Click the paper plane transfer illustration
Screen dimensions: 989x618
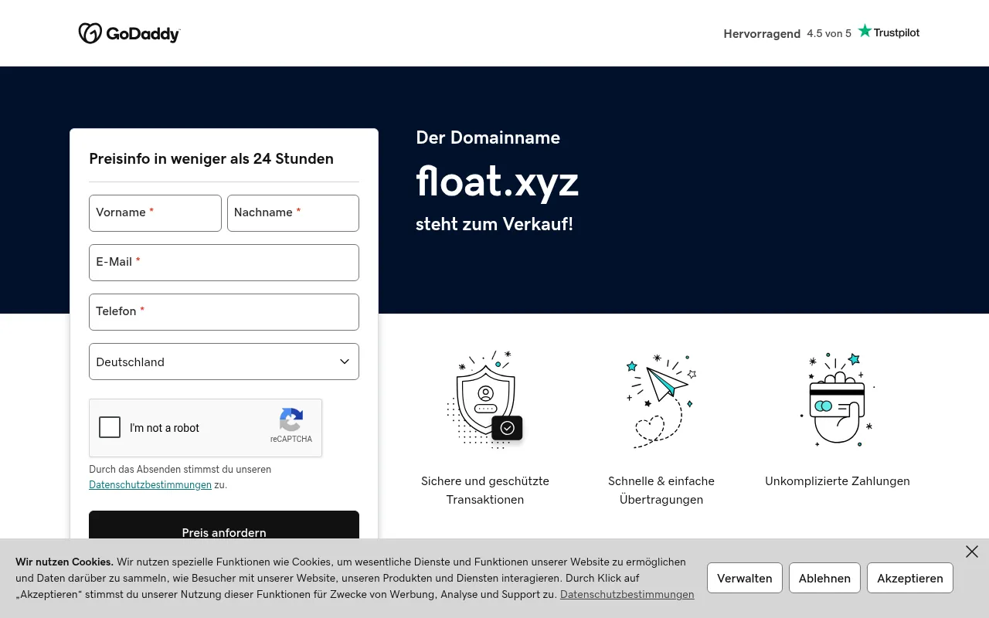coord(661,400)
